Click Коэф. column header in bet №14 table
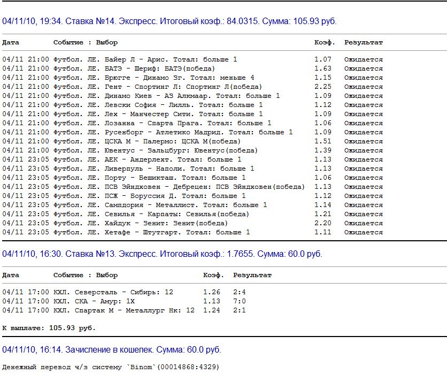447x382 pixels. point(325,42)
